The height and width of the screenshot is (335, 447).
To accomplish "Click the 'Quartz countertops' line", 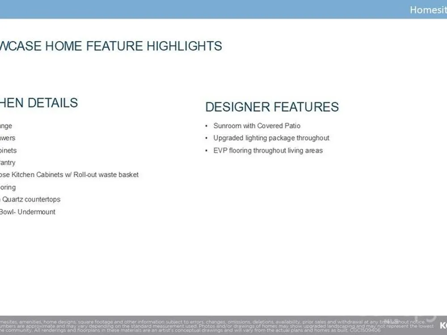I will [x=30, y=199].
